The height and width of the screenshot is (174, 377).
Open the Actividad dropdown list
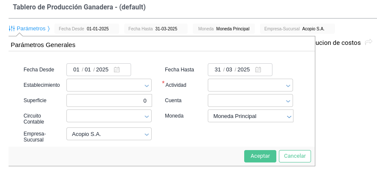288,86
